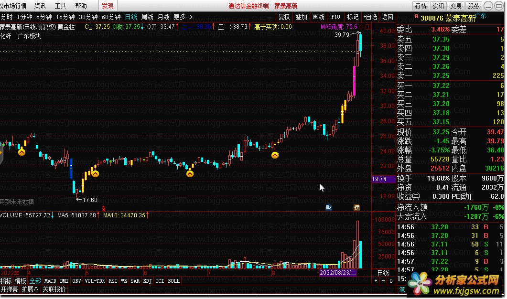
Task: Click the diamond icon beside MA5角度
Action: click(362, 27)
